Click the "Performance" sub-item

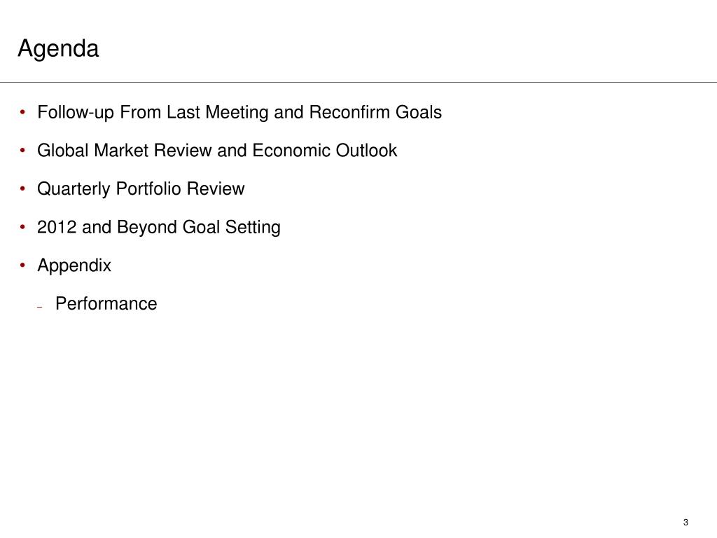click(x=106, y=304)
